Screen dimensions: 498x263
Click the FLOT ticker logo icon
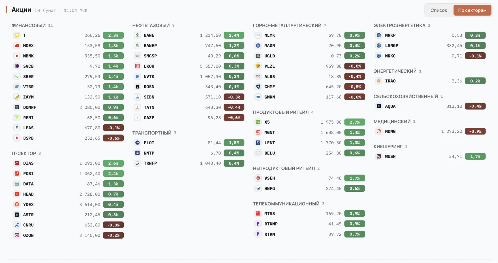pos(137,143)
